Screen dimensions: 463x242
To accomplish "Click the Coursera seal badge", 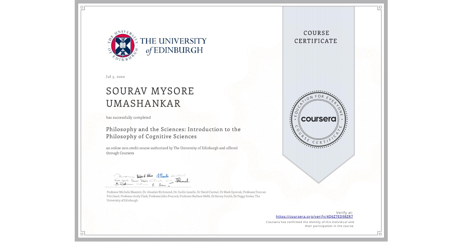I will tap(318, 119).
